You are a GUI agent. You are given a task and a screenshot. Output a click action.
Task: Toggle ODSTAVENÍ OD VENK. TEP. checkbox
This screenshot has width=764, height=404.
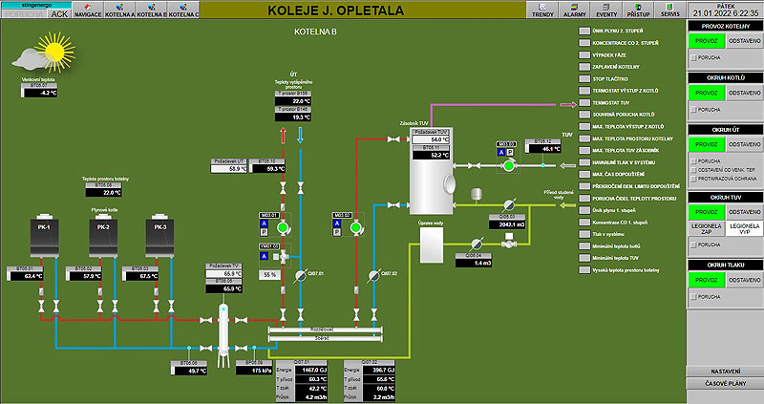point(693,170)
